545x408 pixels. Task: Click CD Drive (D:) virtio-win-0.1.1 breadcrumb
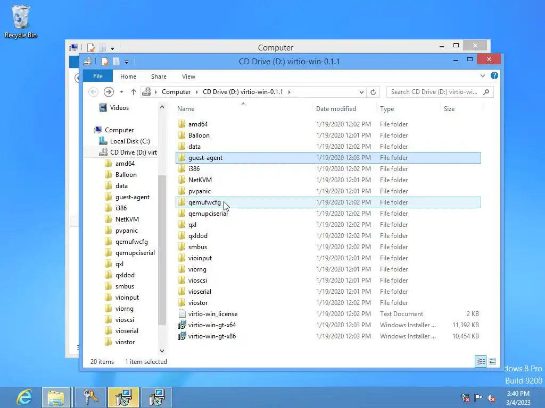click(x=243, y=92)
